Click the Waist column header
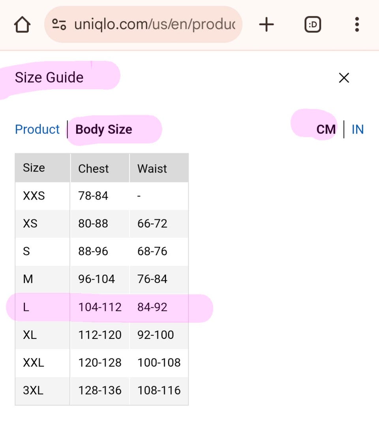The image size is (379, 431). tap(152, 169)
